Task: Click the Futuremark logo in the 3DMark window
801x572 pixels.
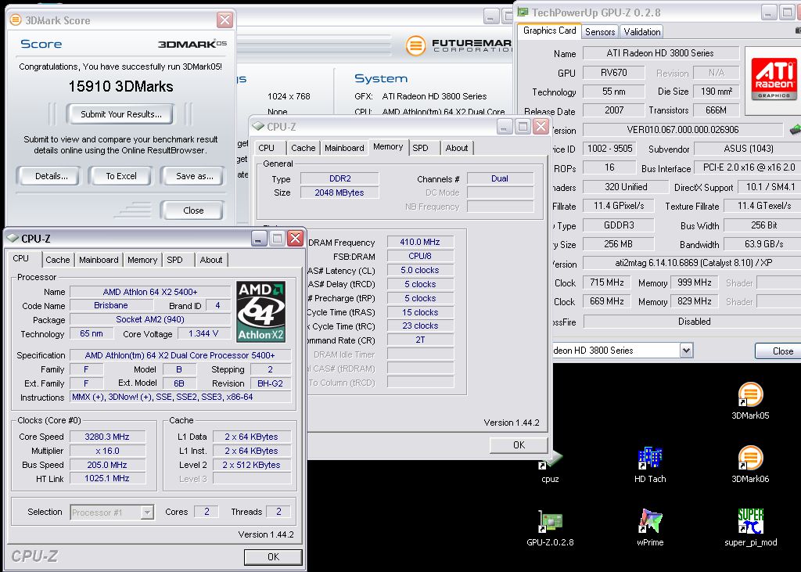Action: tap(458, 45)
